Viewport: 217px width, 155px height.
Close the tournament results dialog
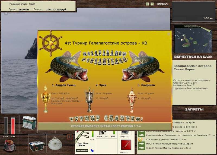tap(169, 34)
